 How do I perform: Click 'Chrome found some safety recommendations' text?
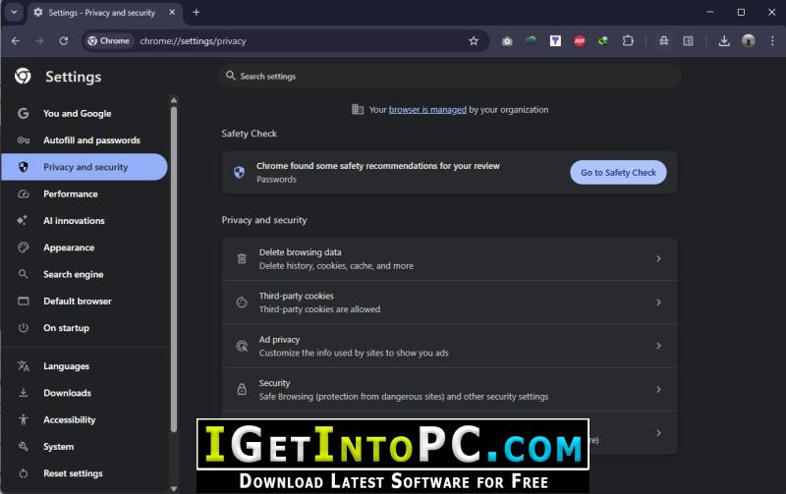pos(378,166)
